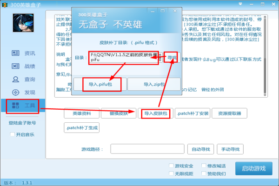This screenshot has height=186, width=279.
Task: Click the disclaimer text area scrollbar
Action: pyautogui.click(x=265, y=55)
